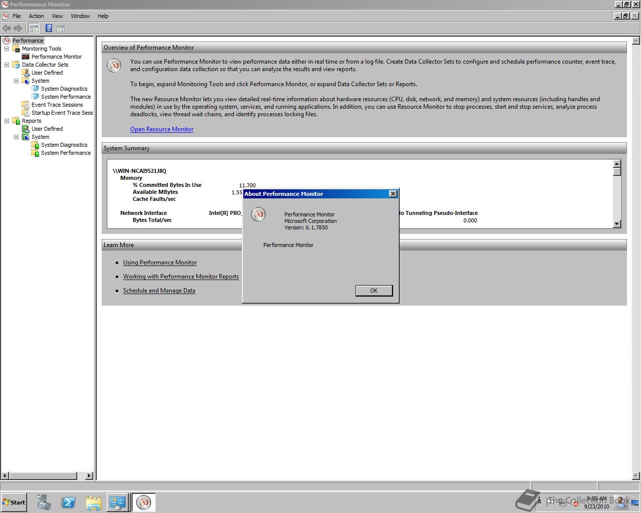Click the blue Help question mark icon
The width and height of the screenshot is (641, 513).
49,28
